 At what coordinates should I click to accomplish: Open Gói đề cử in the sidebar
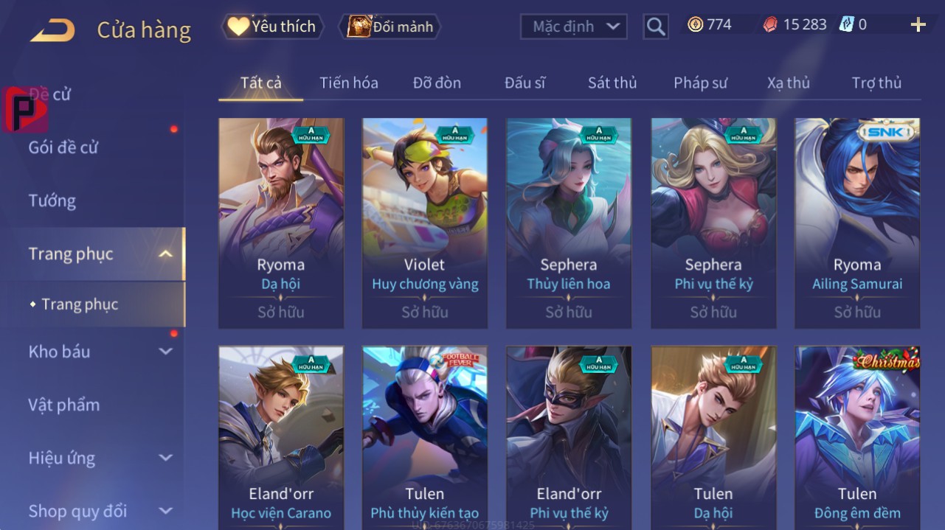(63, 147)
